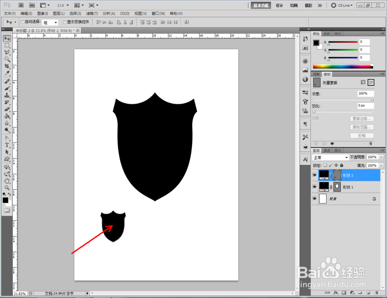Switch to the 路径 tab
Screen dimensions: 387x298
pos(337,150)
